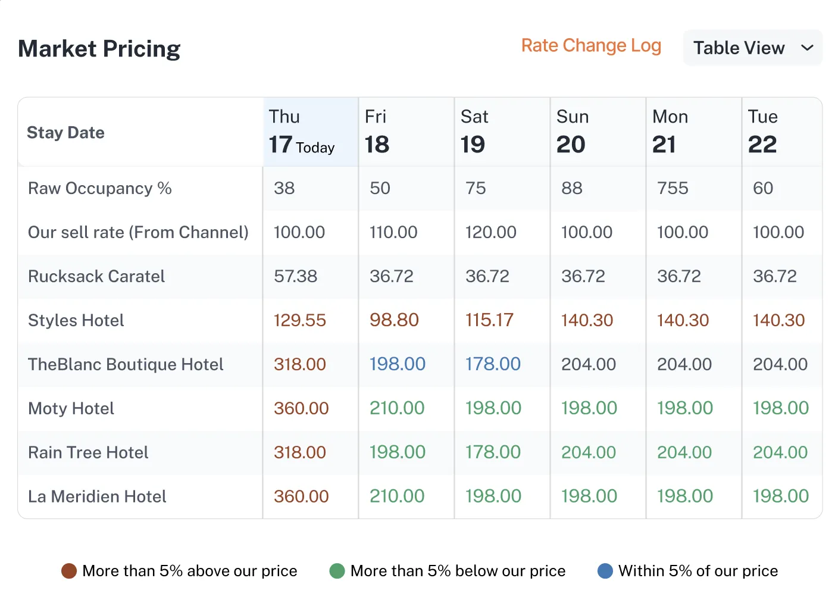The width and height of the screenshot is (838, 606).
Task: Click TheBlanc's blue 198.00 rate for Friday
Action: [397, 364]
